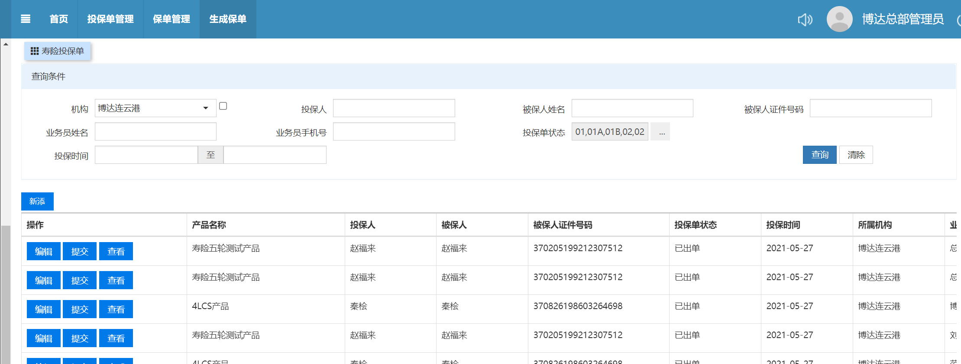Click 清除 to reset filters
This screenshot has height=364, width=961.
(856, 155)
